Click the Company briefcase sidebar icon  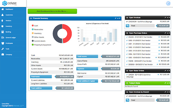pyautogui.click(x=3, y=55)
